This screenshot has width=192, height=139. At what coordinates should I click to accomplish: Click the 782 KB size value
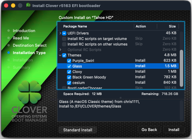(x=170, y=77)
